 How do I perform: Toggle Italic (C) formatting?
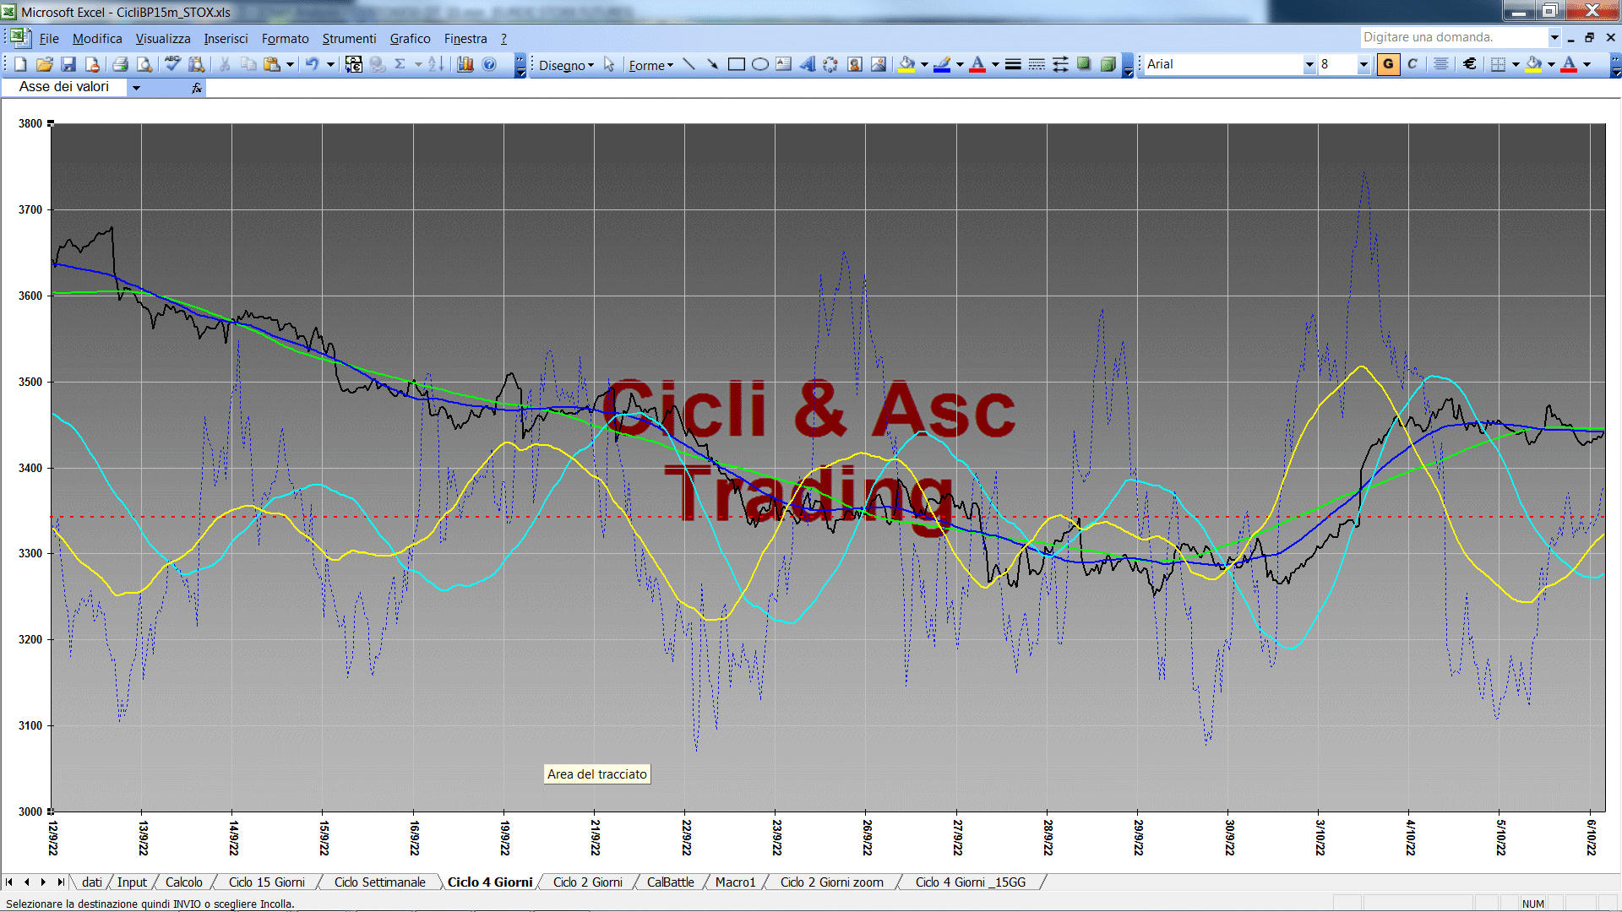(1412, 64)
